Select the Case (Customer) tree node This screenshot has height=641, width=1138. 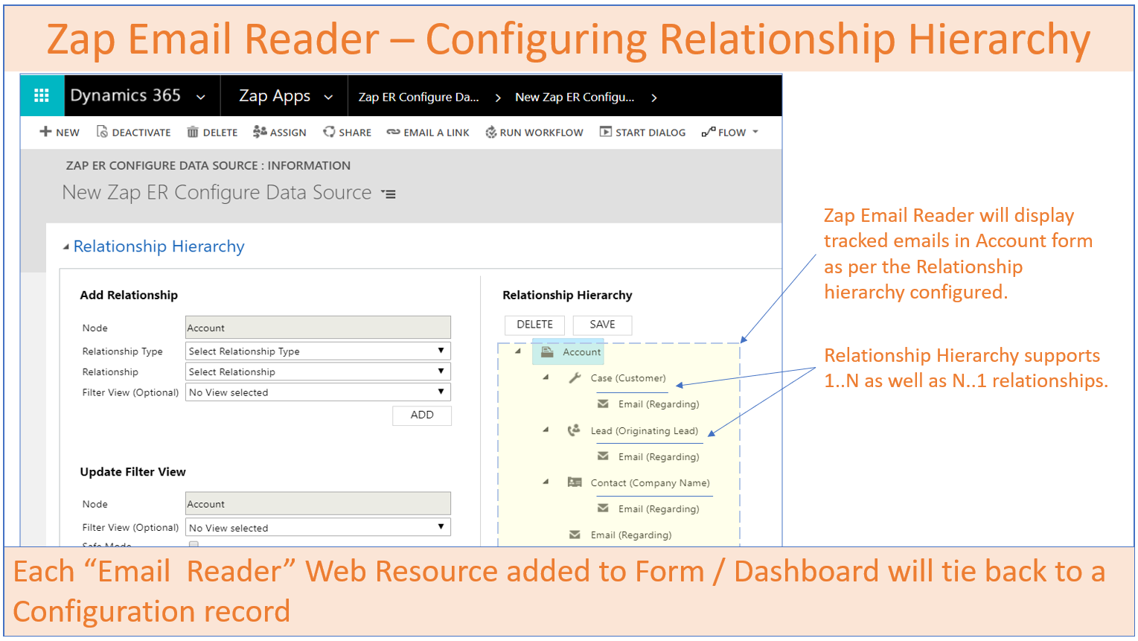click(628, 378)
